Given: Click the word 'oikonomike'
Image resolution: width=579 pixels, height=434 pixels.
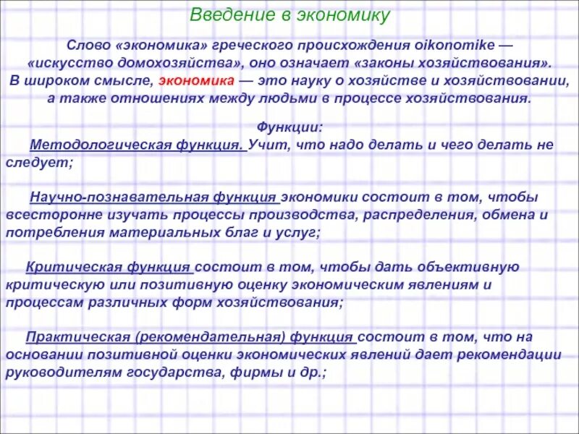Looking at the screenshot, I should coord(455,45).
